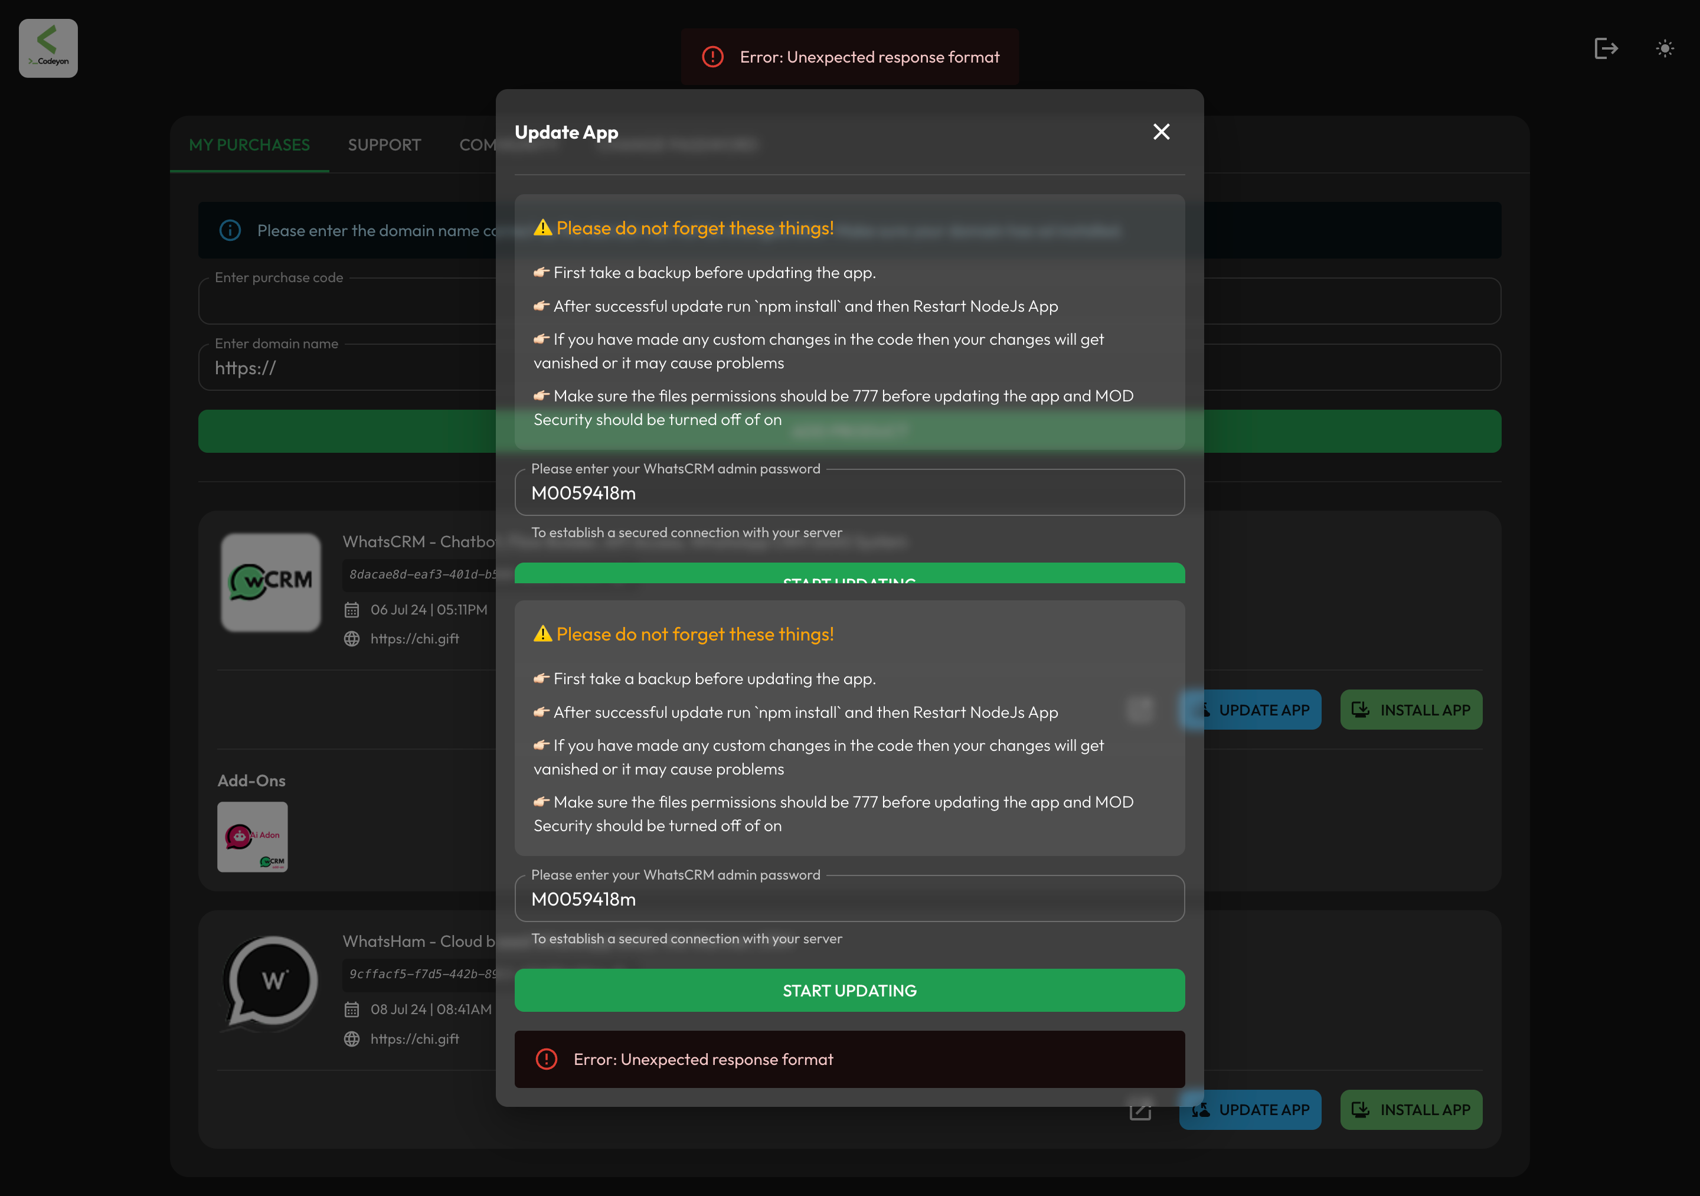The width and height of the screenshot is (1700, 1196).
Task: Click the globe icon in the WhatsHam card
Action: click(x=352, y=1039)
